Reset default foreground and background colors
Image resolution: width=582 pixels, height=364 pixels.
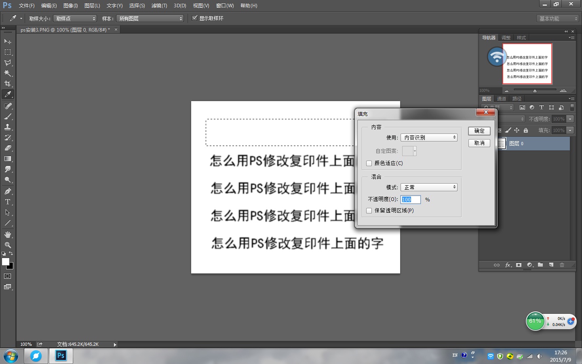pyautogui.click(x=4, y=254)
